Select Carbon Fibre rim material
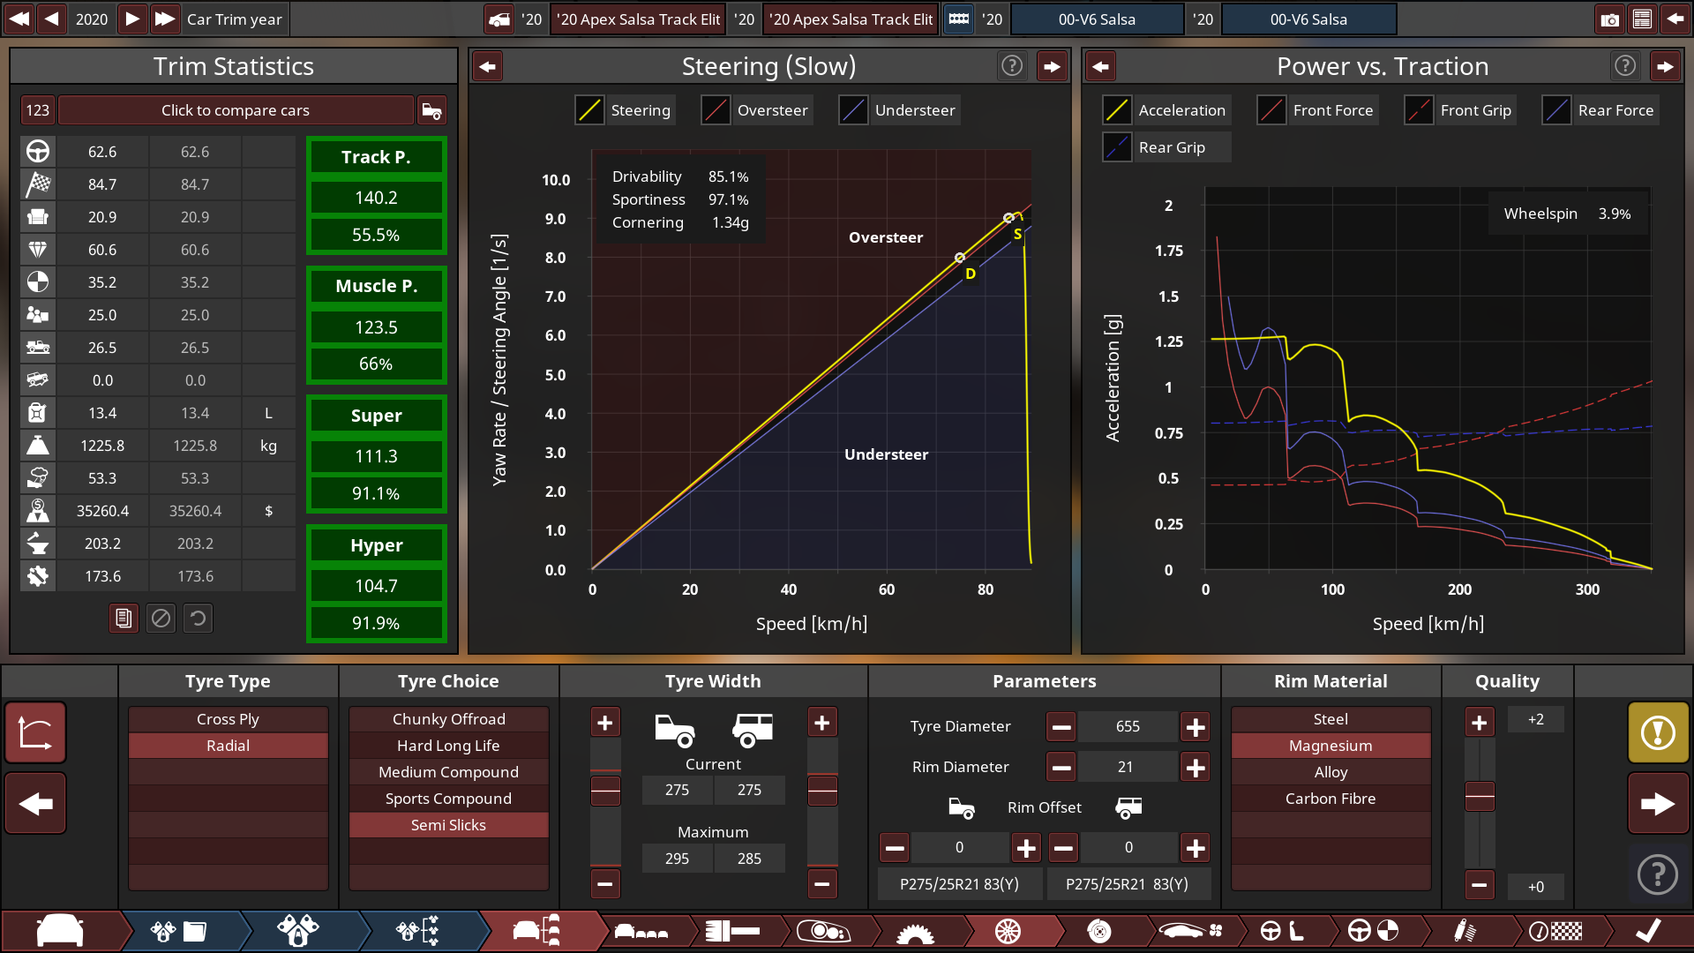 1330,799
